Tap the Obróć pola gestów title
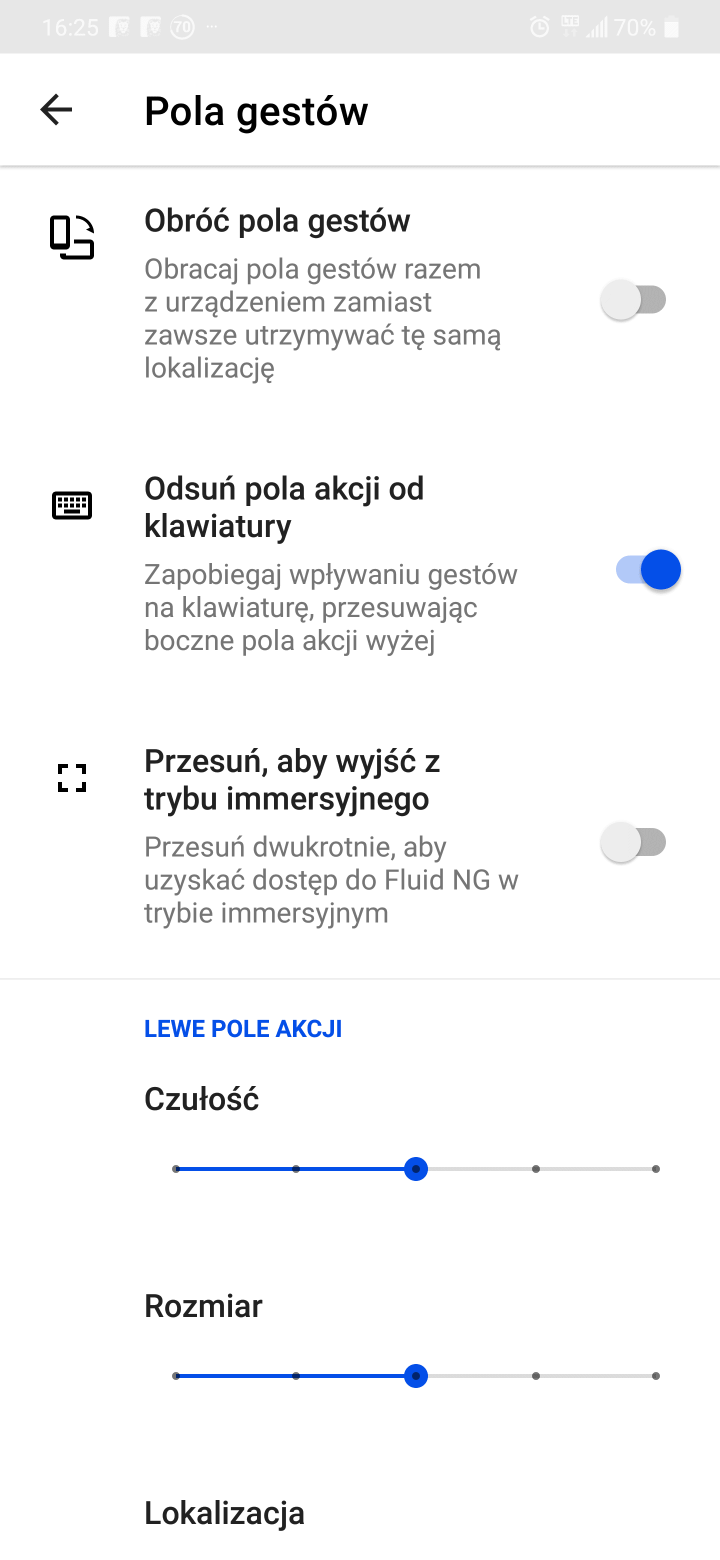 277,220
